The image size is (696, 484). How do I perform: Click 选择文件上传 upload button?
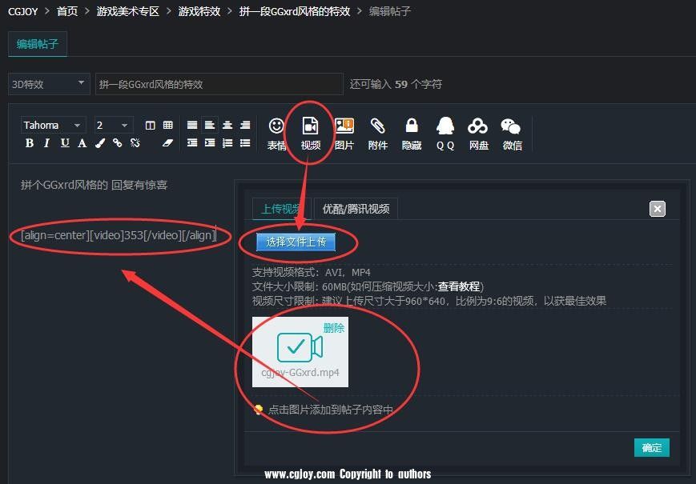click(x=296, y=242)
